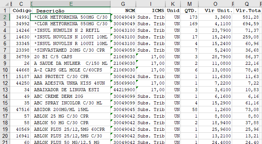
Task: Select NCM cell '44219900'
Action: tap(123, 90)
